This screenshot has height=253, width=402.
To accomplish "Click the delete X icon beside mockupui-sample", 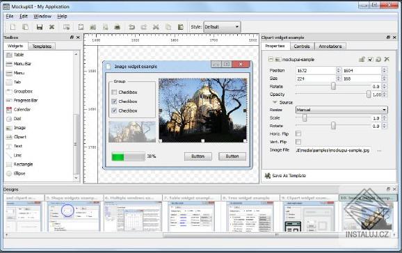I will [387, 59].
